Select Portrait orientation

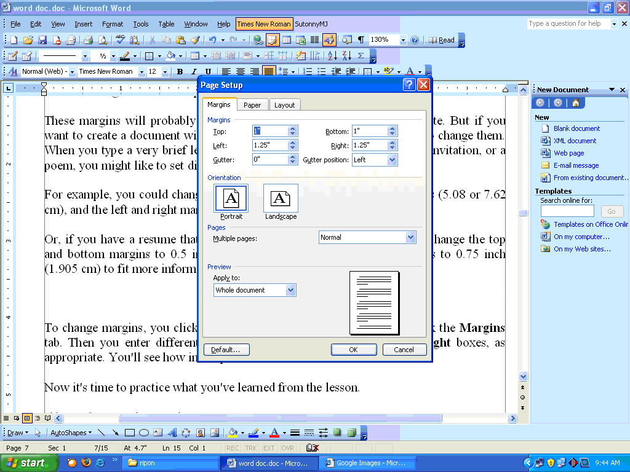point(231,198)
